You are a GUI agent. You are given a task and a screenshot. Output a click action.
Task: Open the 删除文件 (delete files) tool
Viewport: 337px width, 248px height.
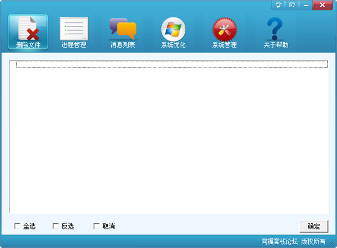pos(28,31)
